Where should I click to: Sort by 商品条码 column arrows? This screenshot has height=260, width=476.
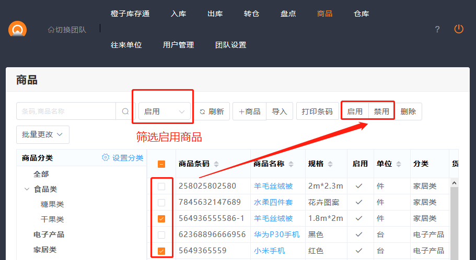(x=216, y=164)
